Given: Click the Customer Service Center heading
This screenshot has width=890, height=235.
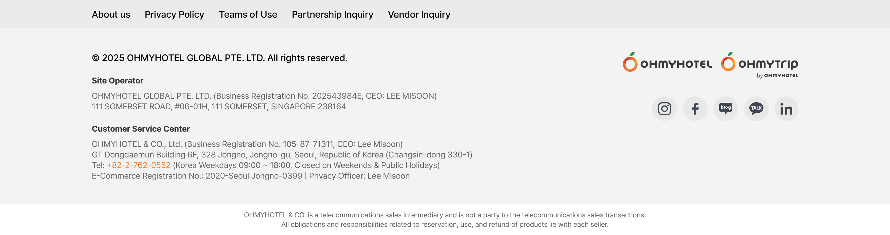Looking at the screenshot, I should tap(141, 129).
